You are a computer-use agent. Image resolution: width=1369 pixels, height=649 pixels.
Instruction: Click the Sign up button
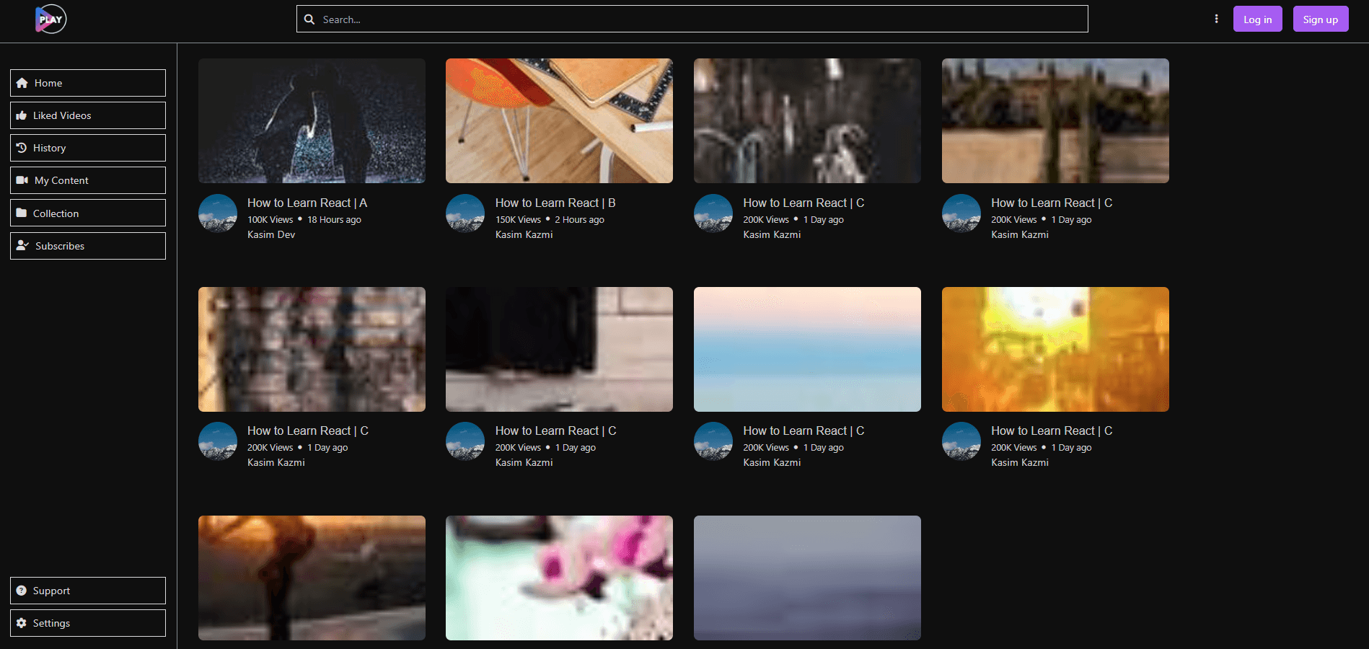click(x=1320, y=19)
